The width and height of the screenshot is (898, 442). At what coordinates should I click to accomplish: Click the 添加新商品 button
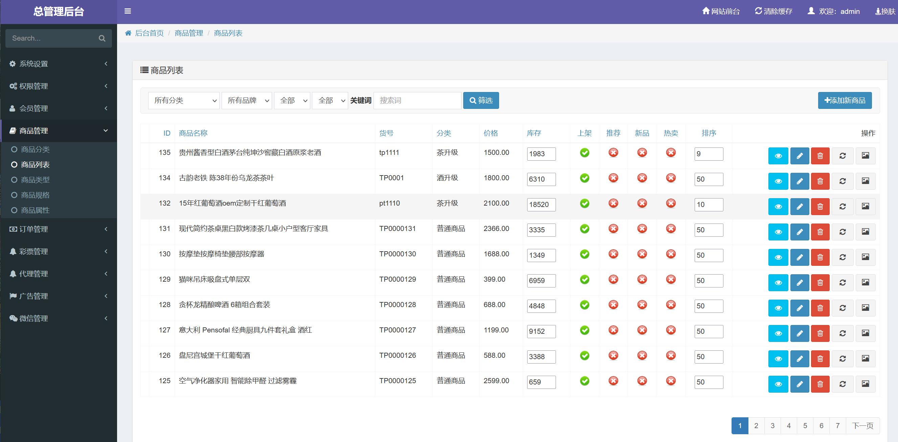pos(845,101)
